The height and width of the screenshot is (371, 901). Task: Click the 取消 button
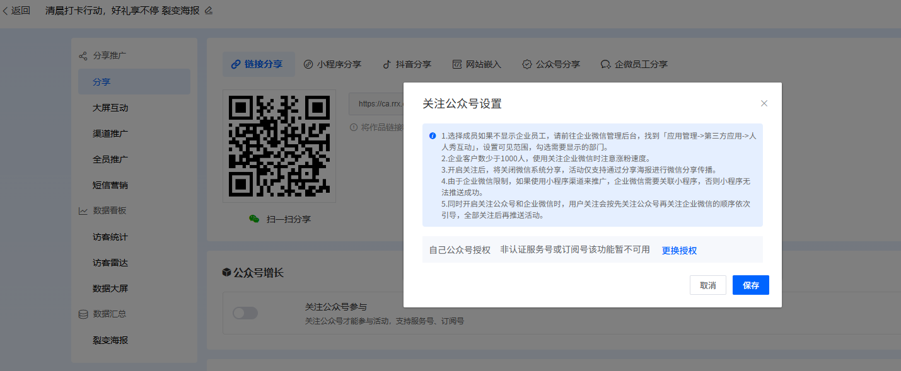(x=707, y=285)
